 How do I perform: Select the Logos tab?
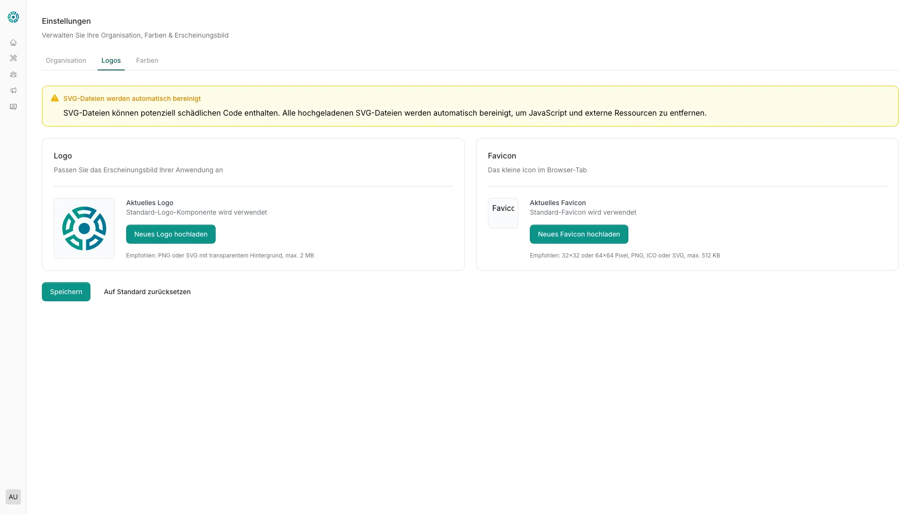(111, 60)
